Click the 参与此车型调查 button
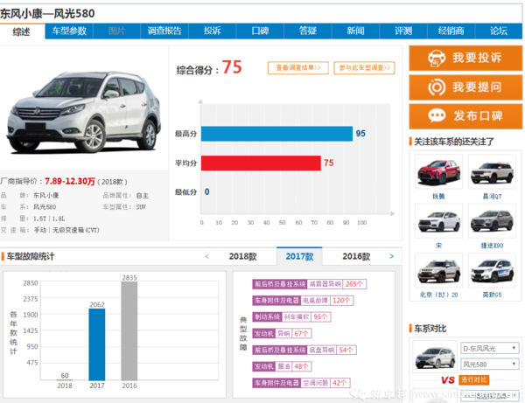 pyautogui.click(x=363, y=67)
